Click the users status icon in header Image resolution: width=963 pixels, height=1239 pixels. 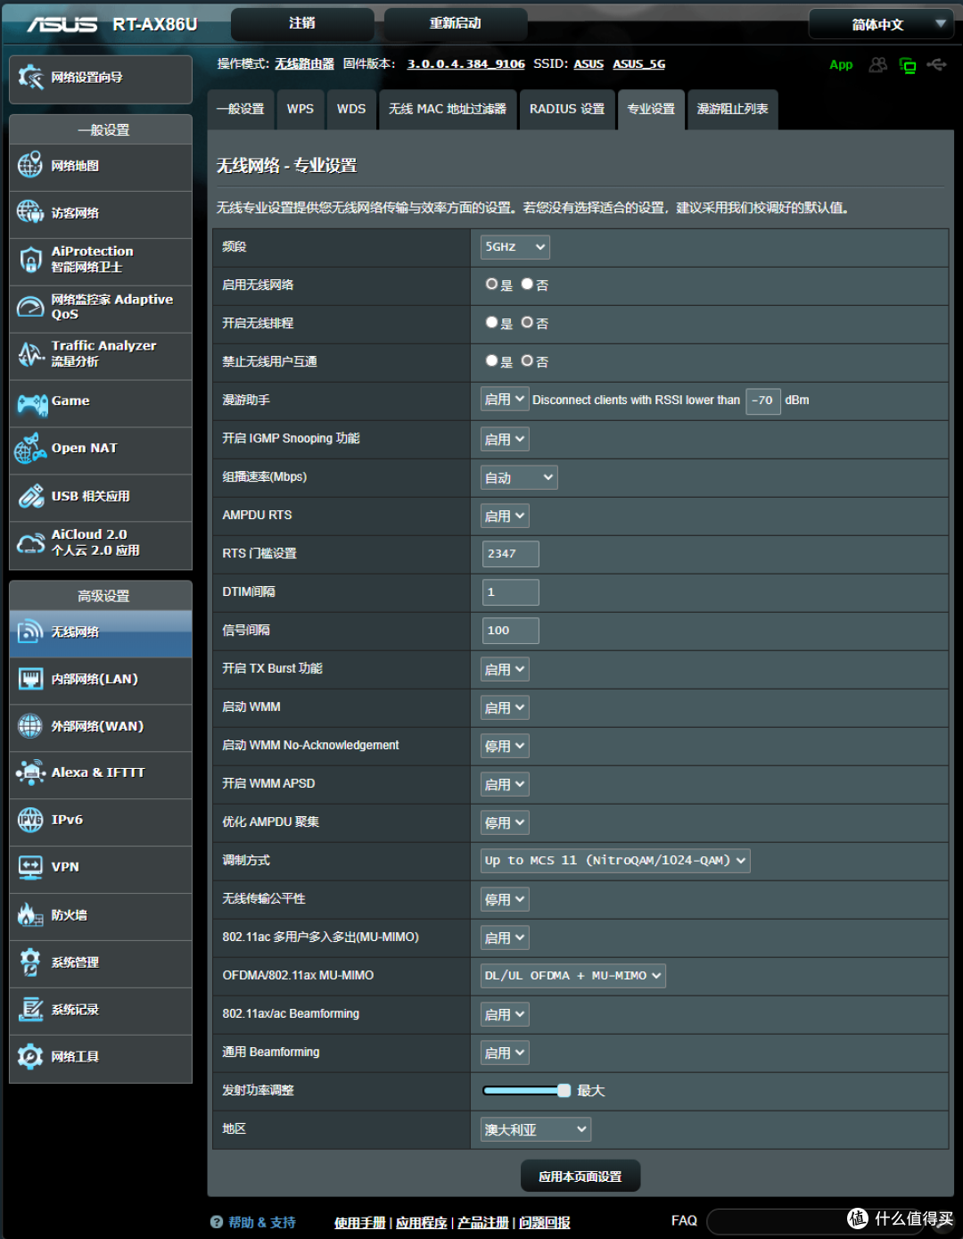pos(878,65)
